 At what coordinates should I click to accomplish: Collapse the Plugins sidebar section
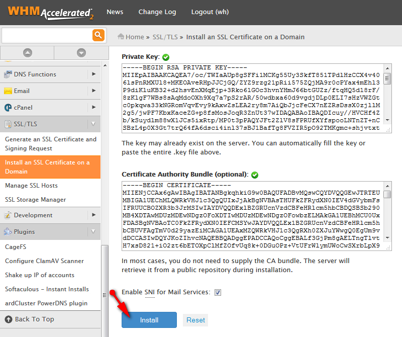(x=93, y=232)
